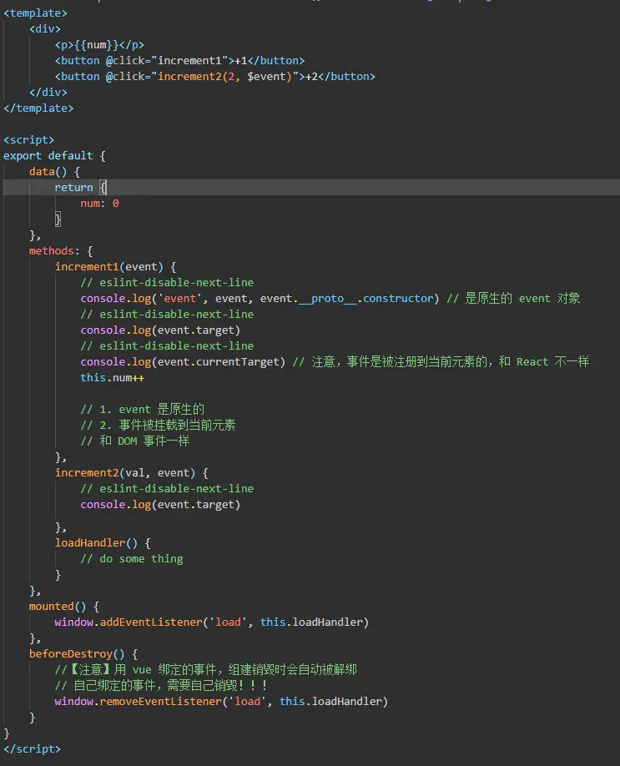Image resolution: width=620 pixels, height=766 pixels.
Task: Click the '// do some thing' comment
Action: point(132,559)
